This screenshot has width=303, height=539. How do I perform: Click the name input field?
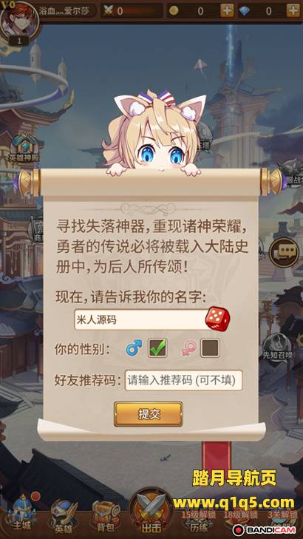(141, 319)
